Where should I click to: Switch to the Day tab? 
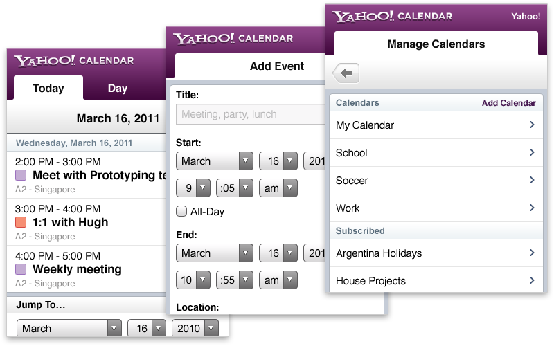pyautogui.click(x=117, y=89)
